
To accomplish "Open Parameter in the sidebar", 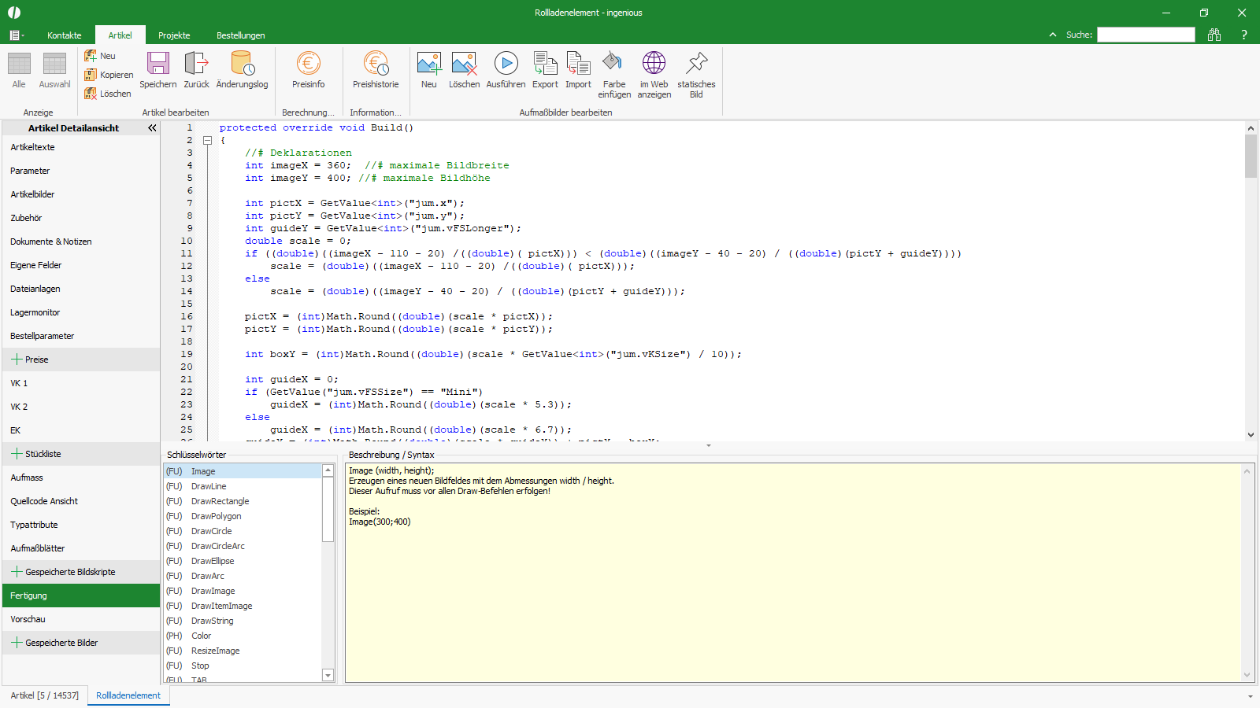I will [x=81, y=171].
